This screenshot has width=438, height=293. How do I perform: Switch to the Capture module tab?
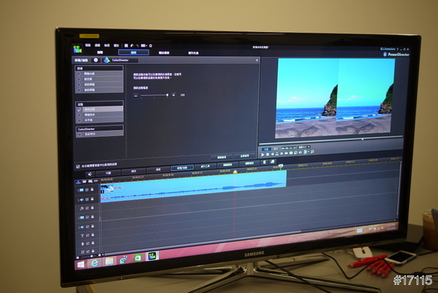point(100,53)
